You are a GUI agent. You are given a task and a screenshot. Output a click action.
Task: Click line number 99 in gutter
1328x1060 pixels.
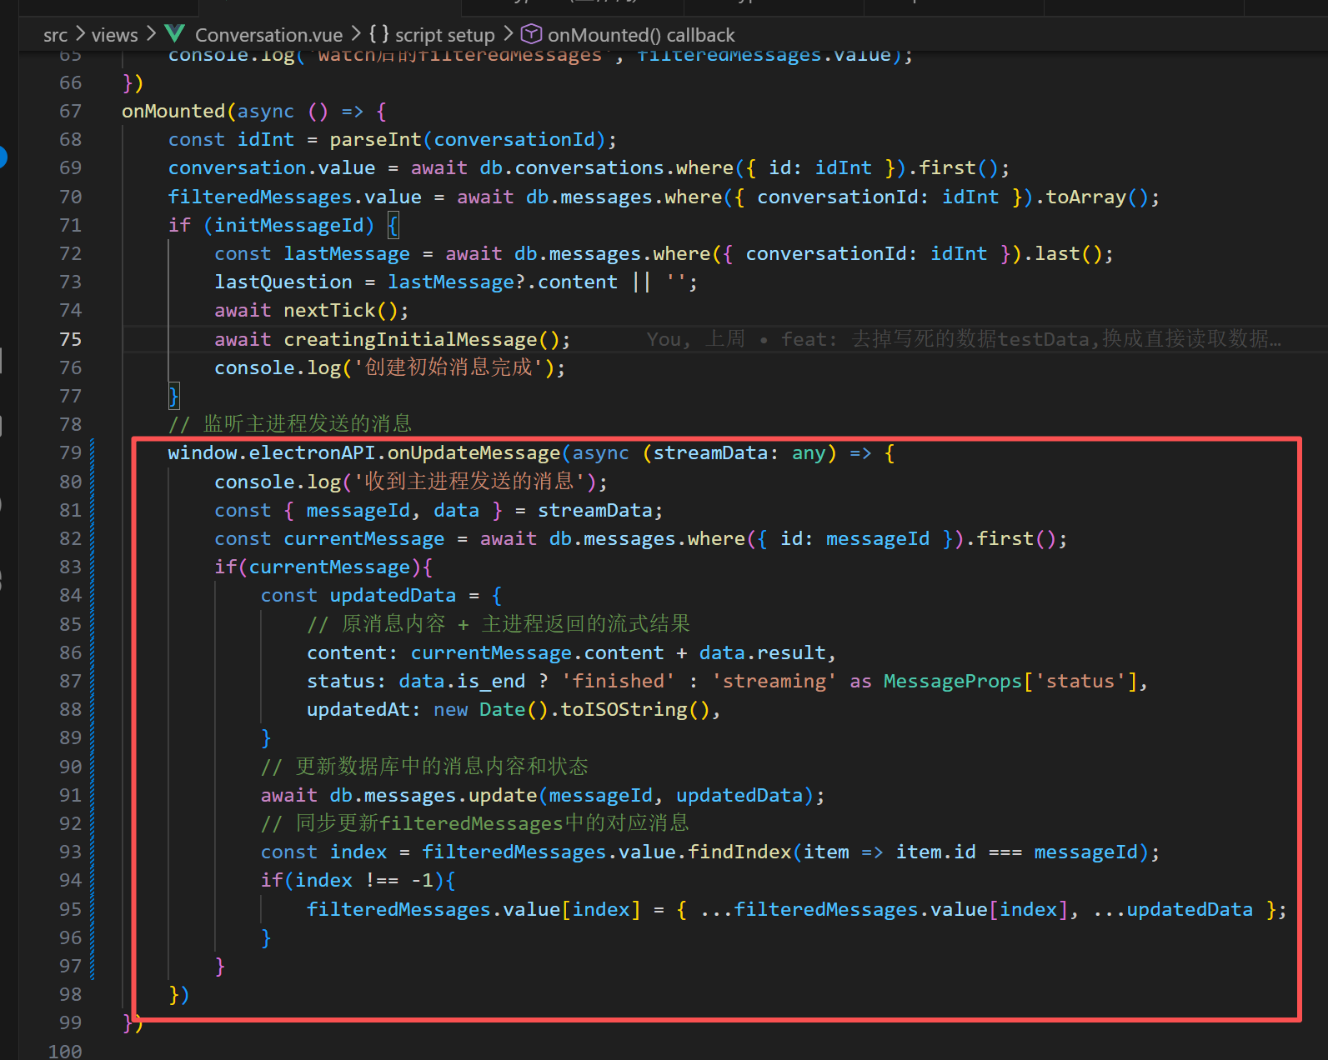[71, 1022]
